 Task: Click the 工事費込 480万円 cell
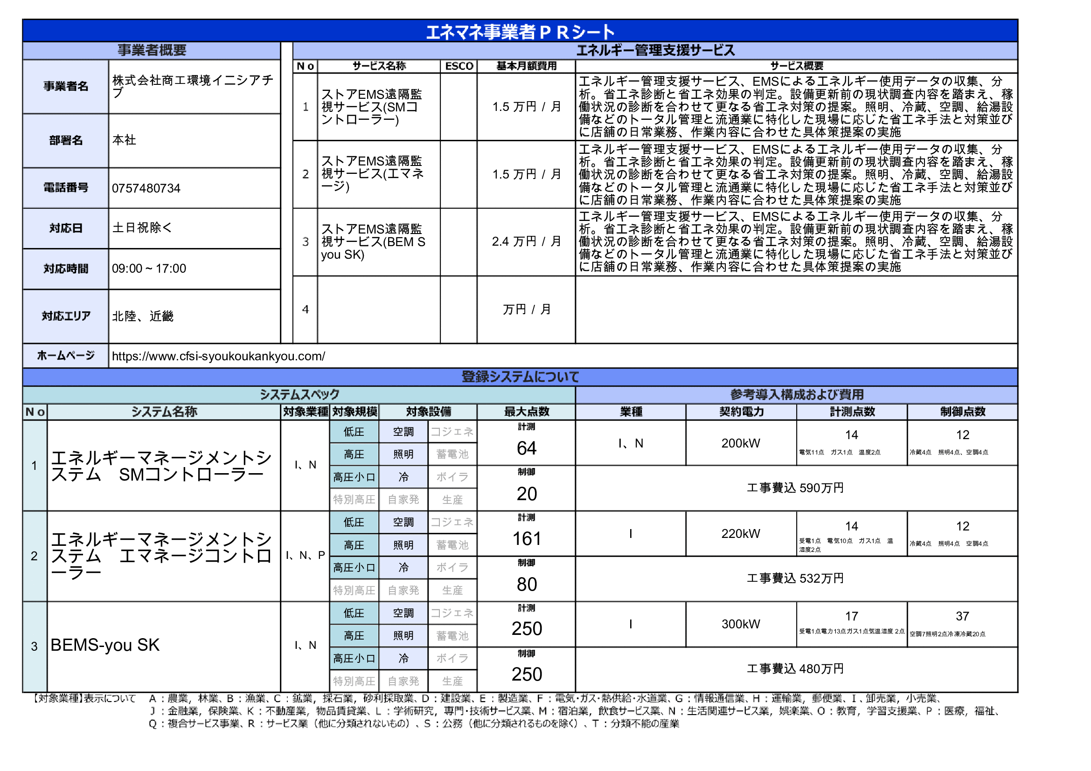pyautogui.click(x=796, y=669)
